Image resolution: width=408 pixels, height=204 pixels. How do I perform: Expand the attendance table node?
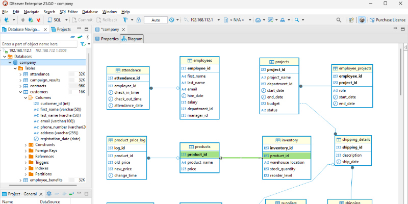(20, 74)
